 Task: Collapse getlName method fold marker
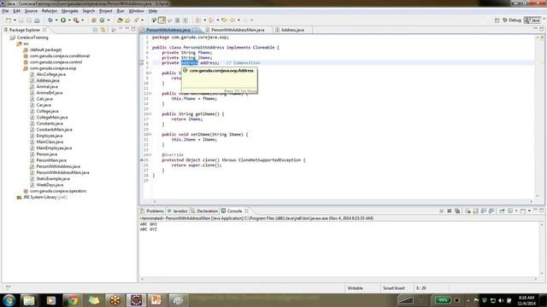[x=150, y=113]
